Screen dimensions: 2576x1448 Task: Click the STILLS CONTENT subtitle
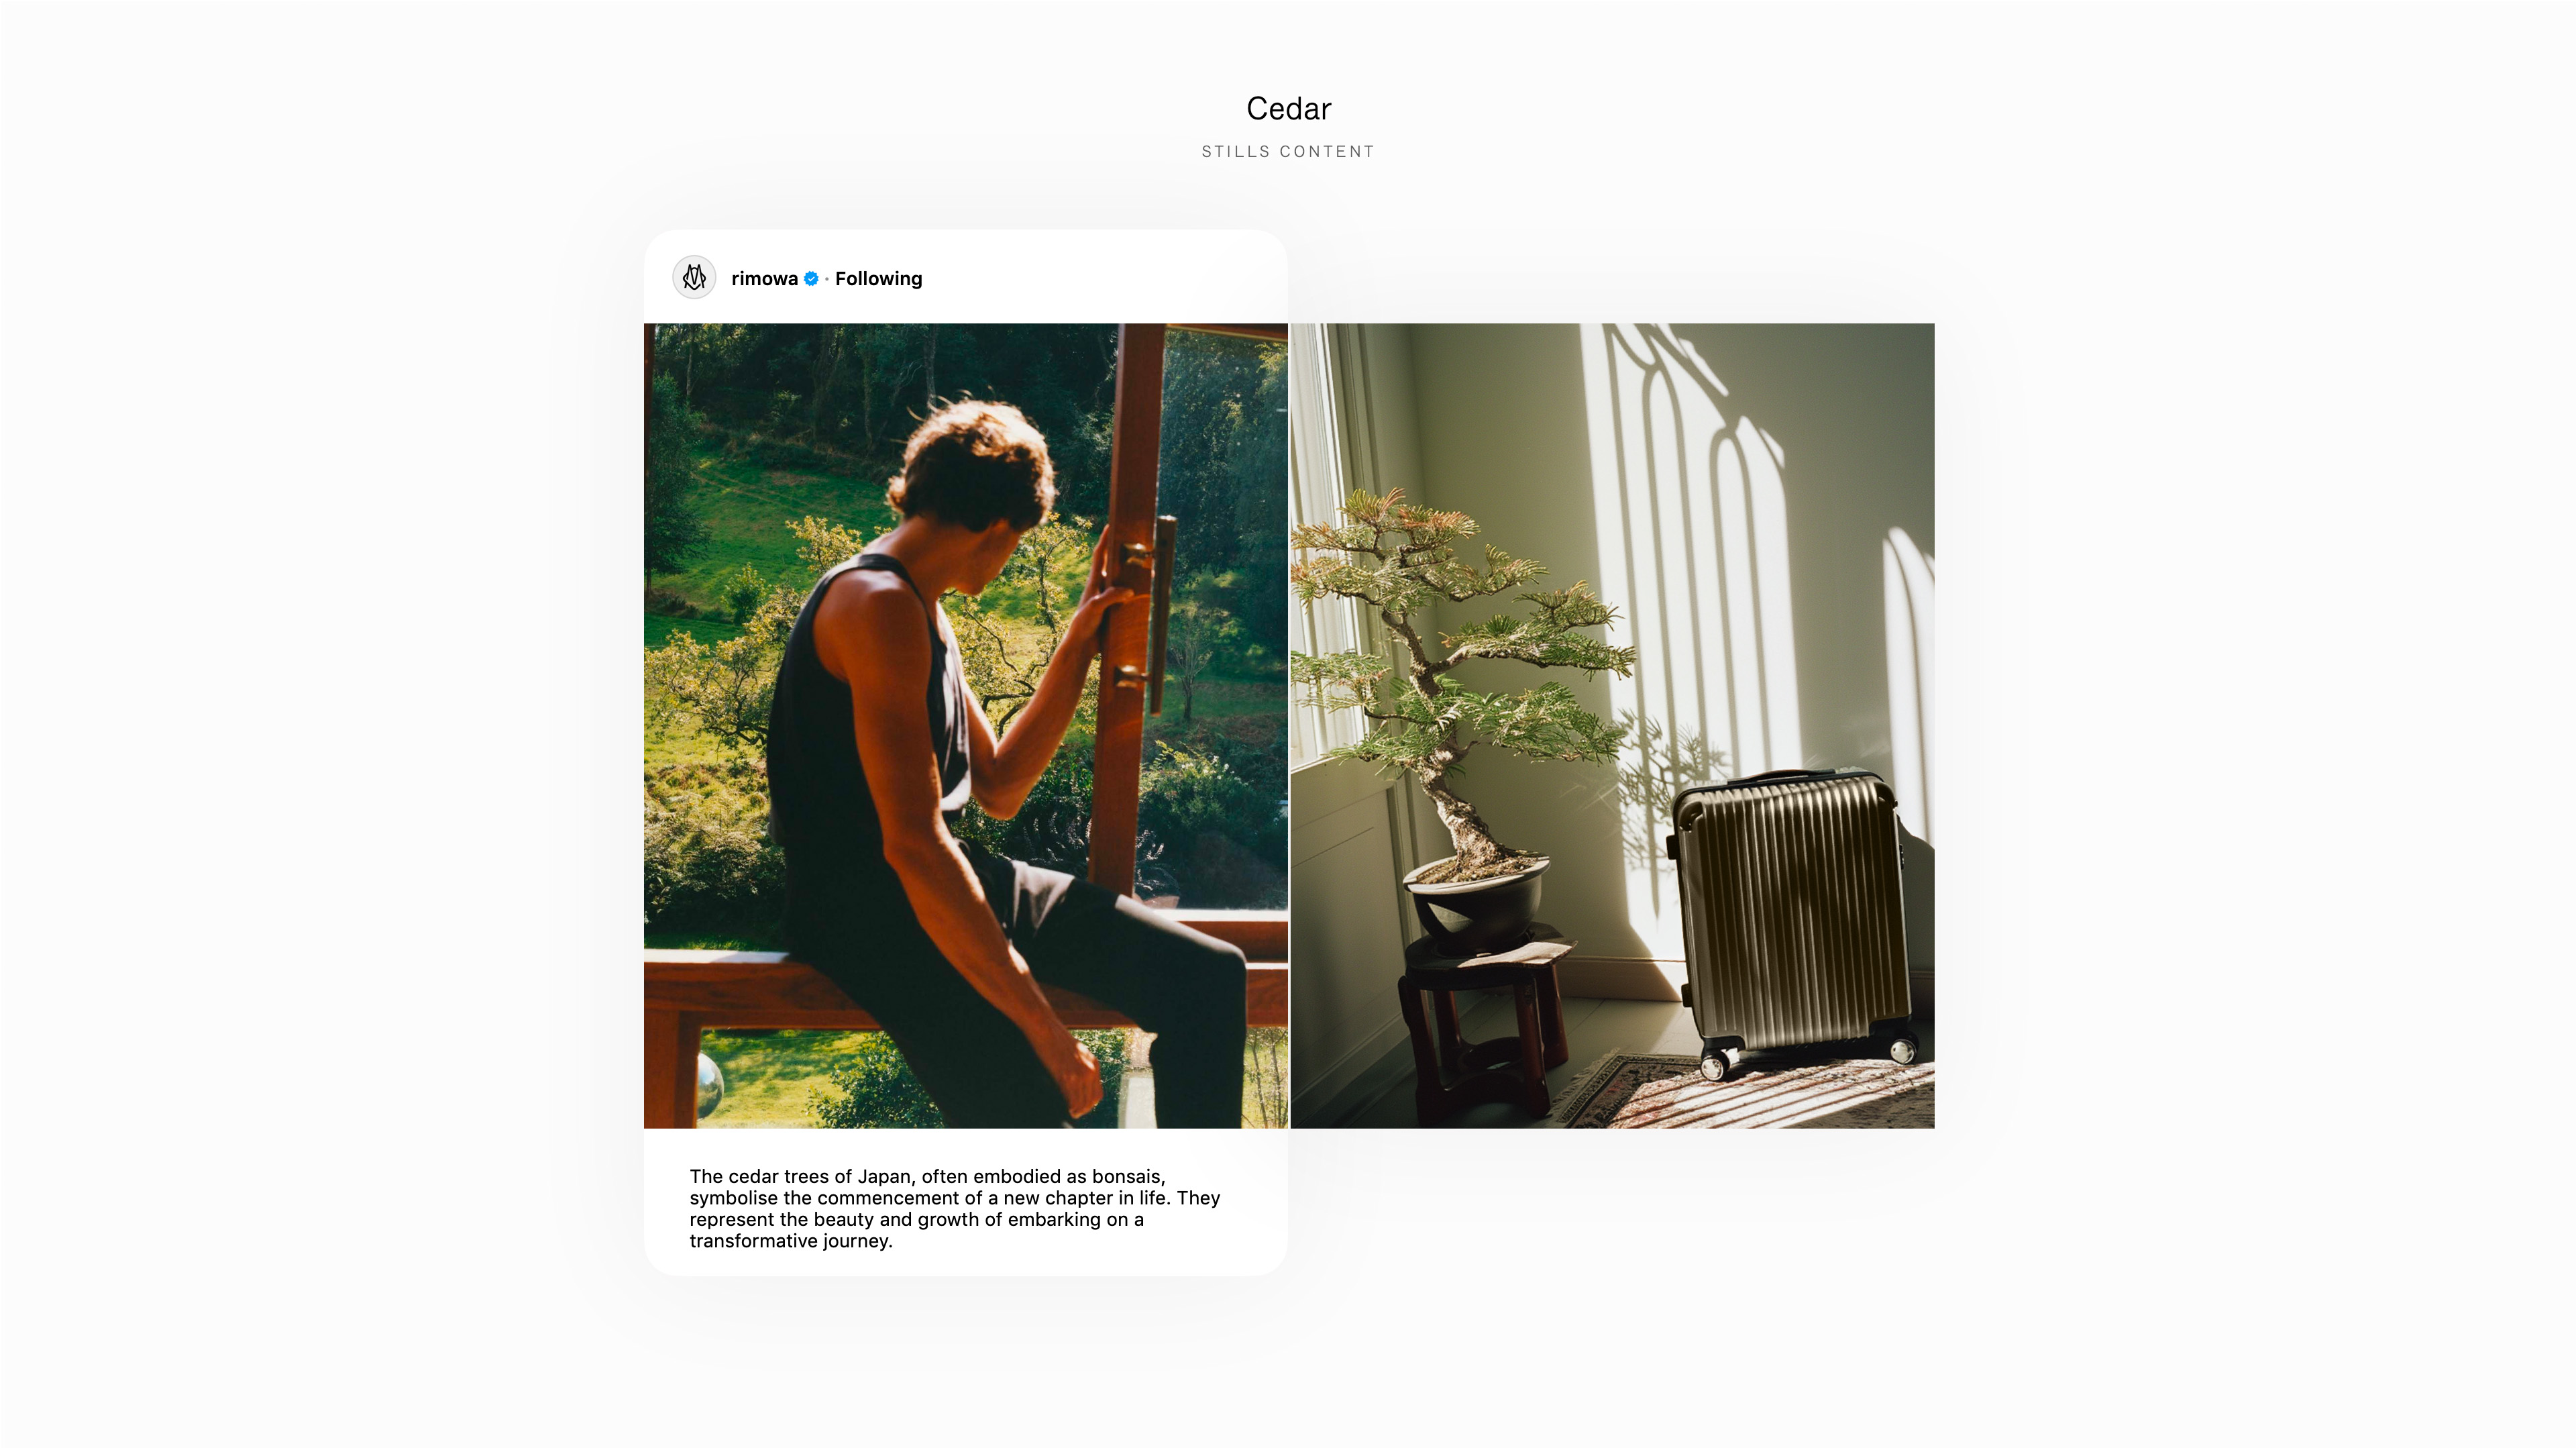pos(1288,152)
